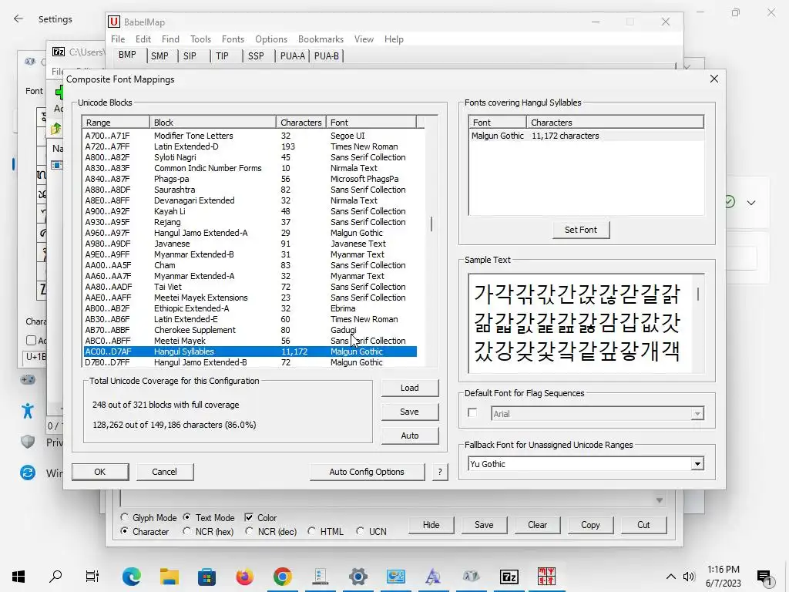Open the Arial flag font dropdown
Viewport: 789px width, 592px height.
point(697,414)
